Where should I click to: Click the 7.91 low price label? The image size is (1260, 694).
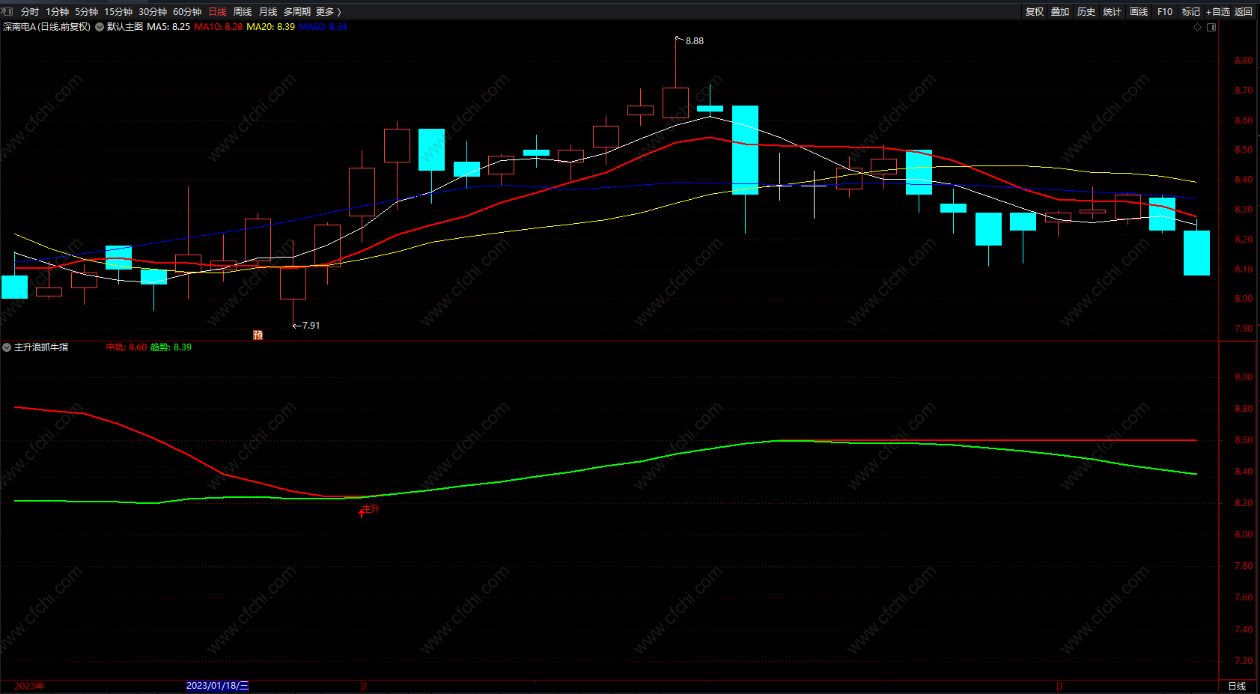(311, 326)
